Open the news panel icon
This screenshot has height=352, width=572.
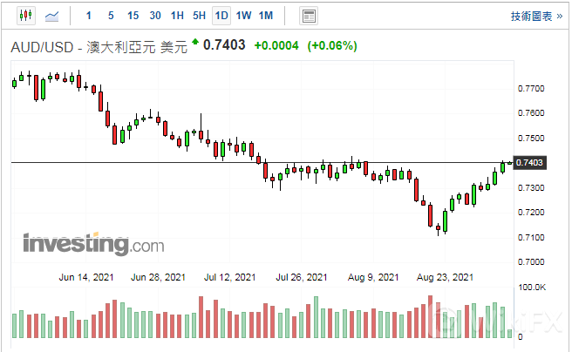click(308, 16)
